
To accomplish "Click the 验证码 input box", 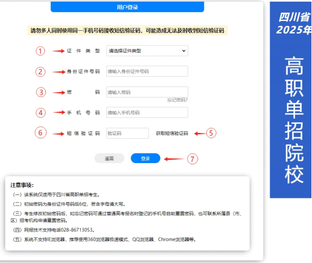I will tap(127, 133).
